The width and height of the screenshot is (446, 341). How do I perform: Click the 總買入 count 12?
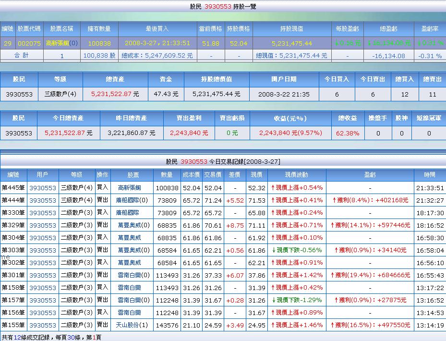point(405,94)
